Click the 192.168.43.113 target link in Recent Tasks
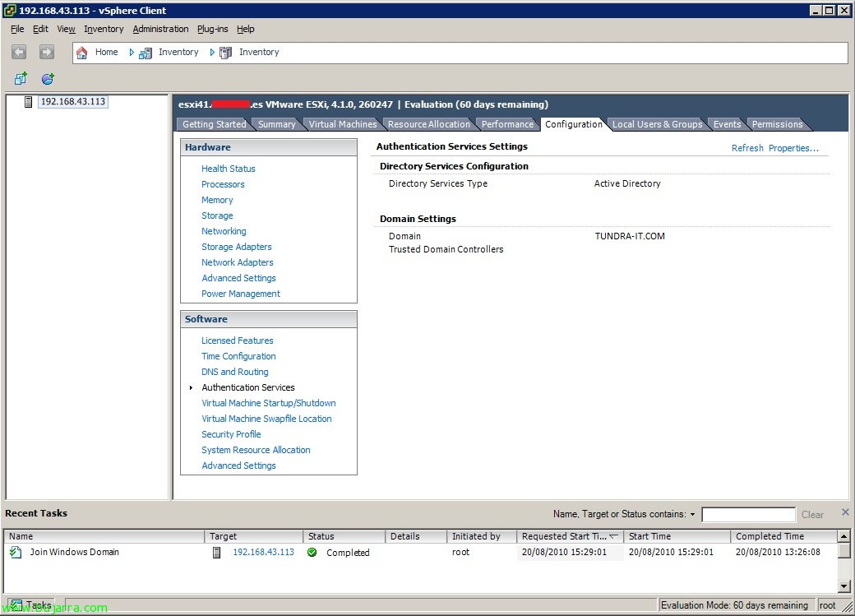 [263, 552]
